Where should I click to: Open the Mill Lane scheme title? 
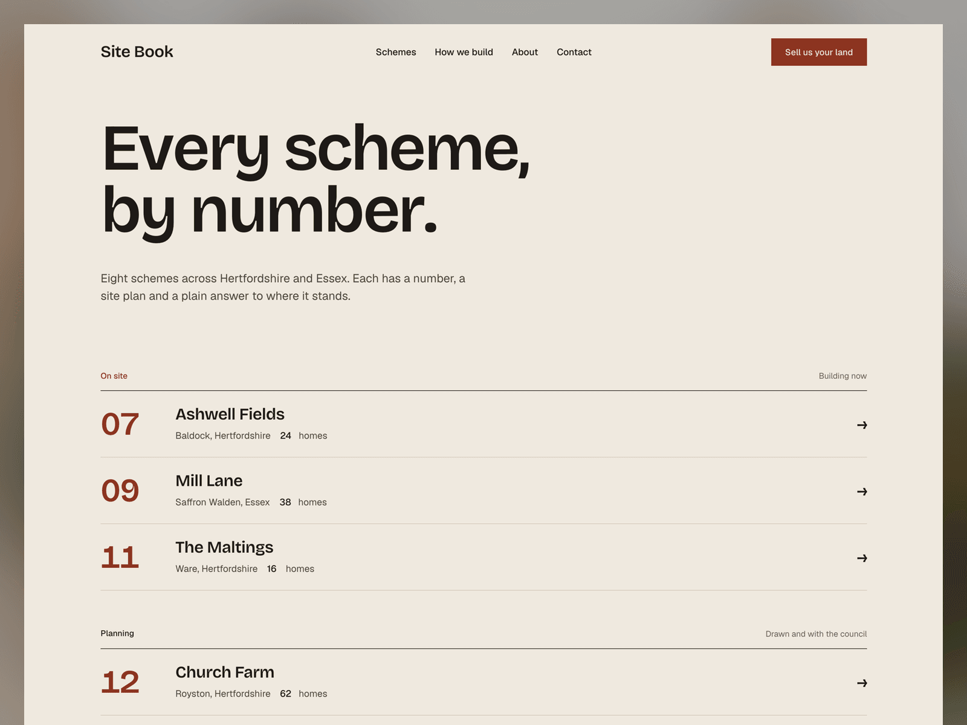[x=209, y=480]
